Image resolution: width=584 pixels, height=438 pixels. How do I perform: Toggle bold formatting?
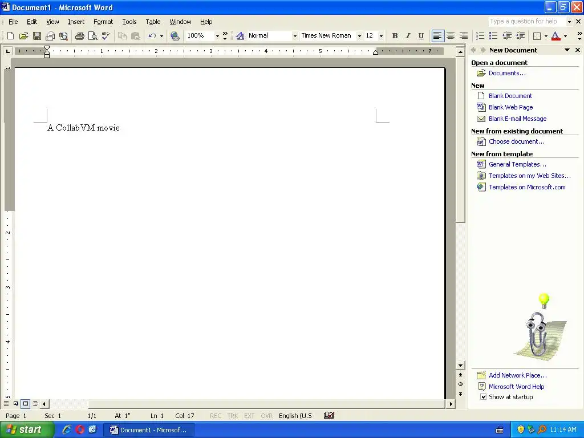coord(395,36)
